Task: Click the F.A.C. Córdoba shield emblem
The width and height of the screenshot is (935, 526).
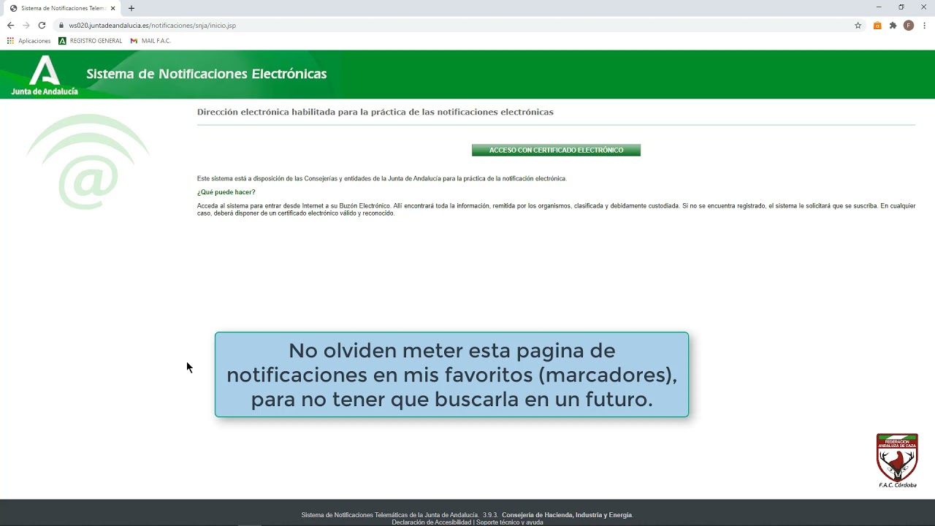Action: 897,459
